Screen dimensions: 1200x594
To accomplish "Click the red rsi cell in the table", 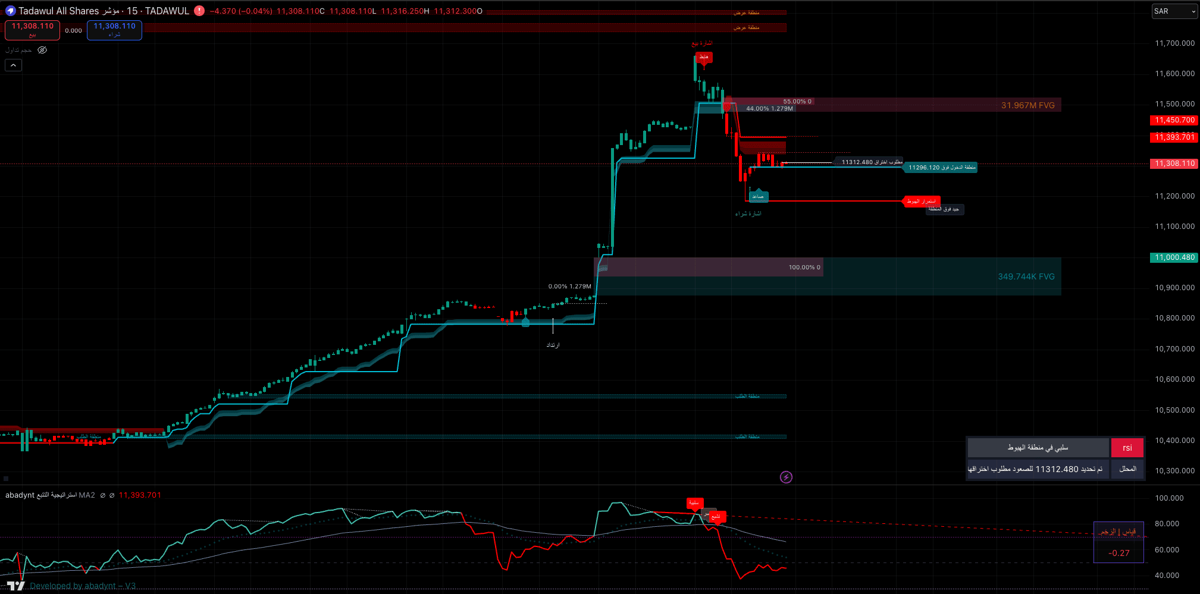I will (1127, 448).
